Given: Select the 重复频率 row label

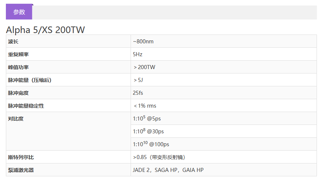Looking at the screenshot, I should (x=18, y=54).
